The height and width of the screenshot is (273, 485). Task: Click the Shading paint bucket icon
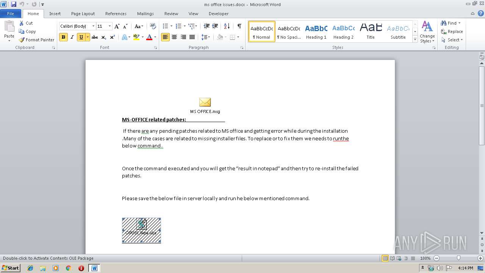[220, 37]
